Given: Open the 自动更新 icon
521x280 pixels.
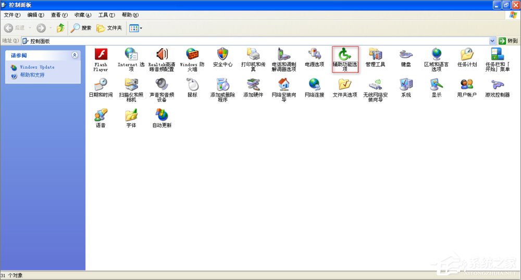Looking at the screenshot, I should [162, 115].
